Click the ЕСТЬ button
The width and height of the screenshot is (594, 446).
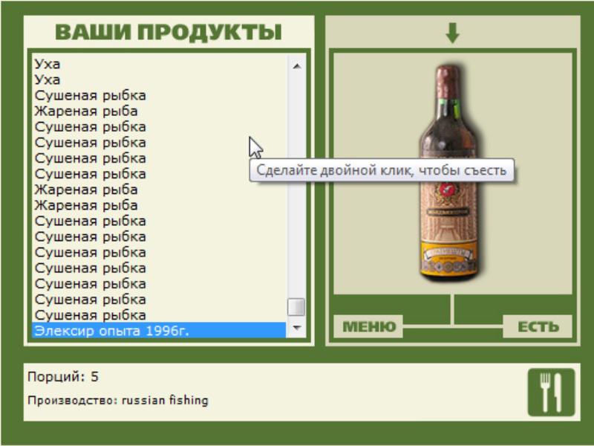coord(538,326)
